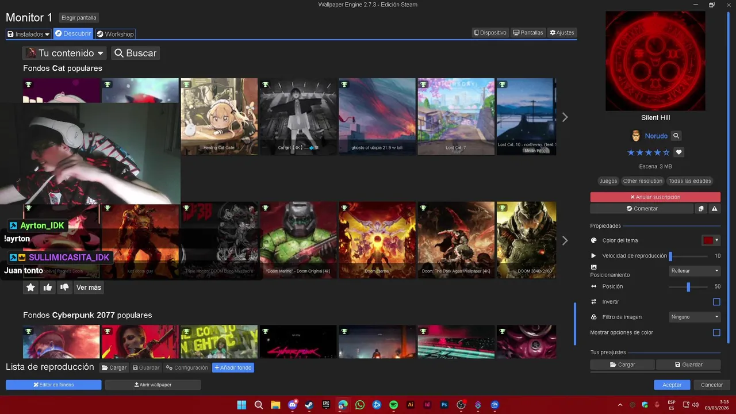Open Ajustes settings
This screenshot has height=414, width=736.
click(x=562, y=33)
